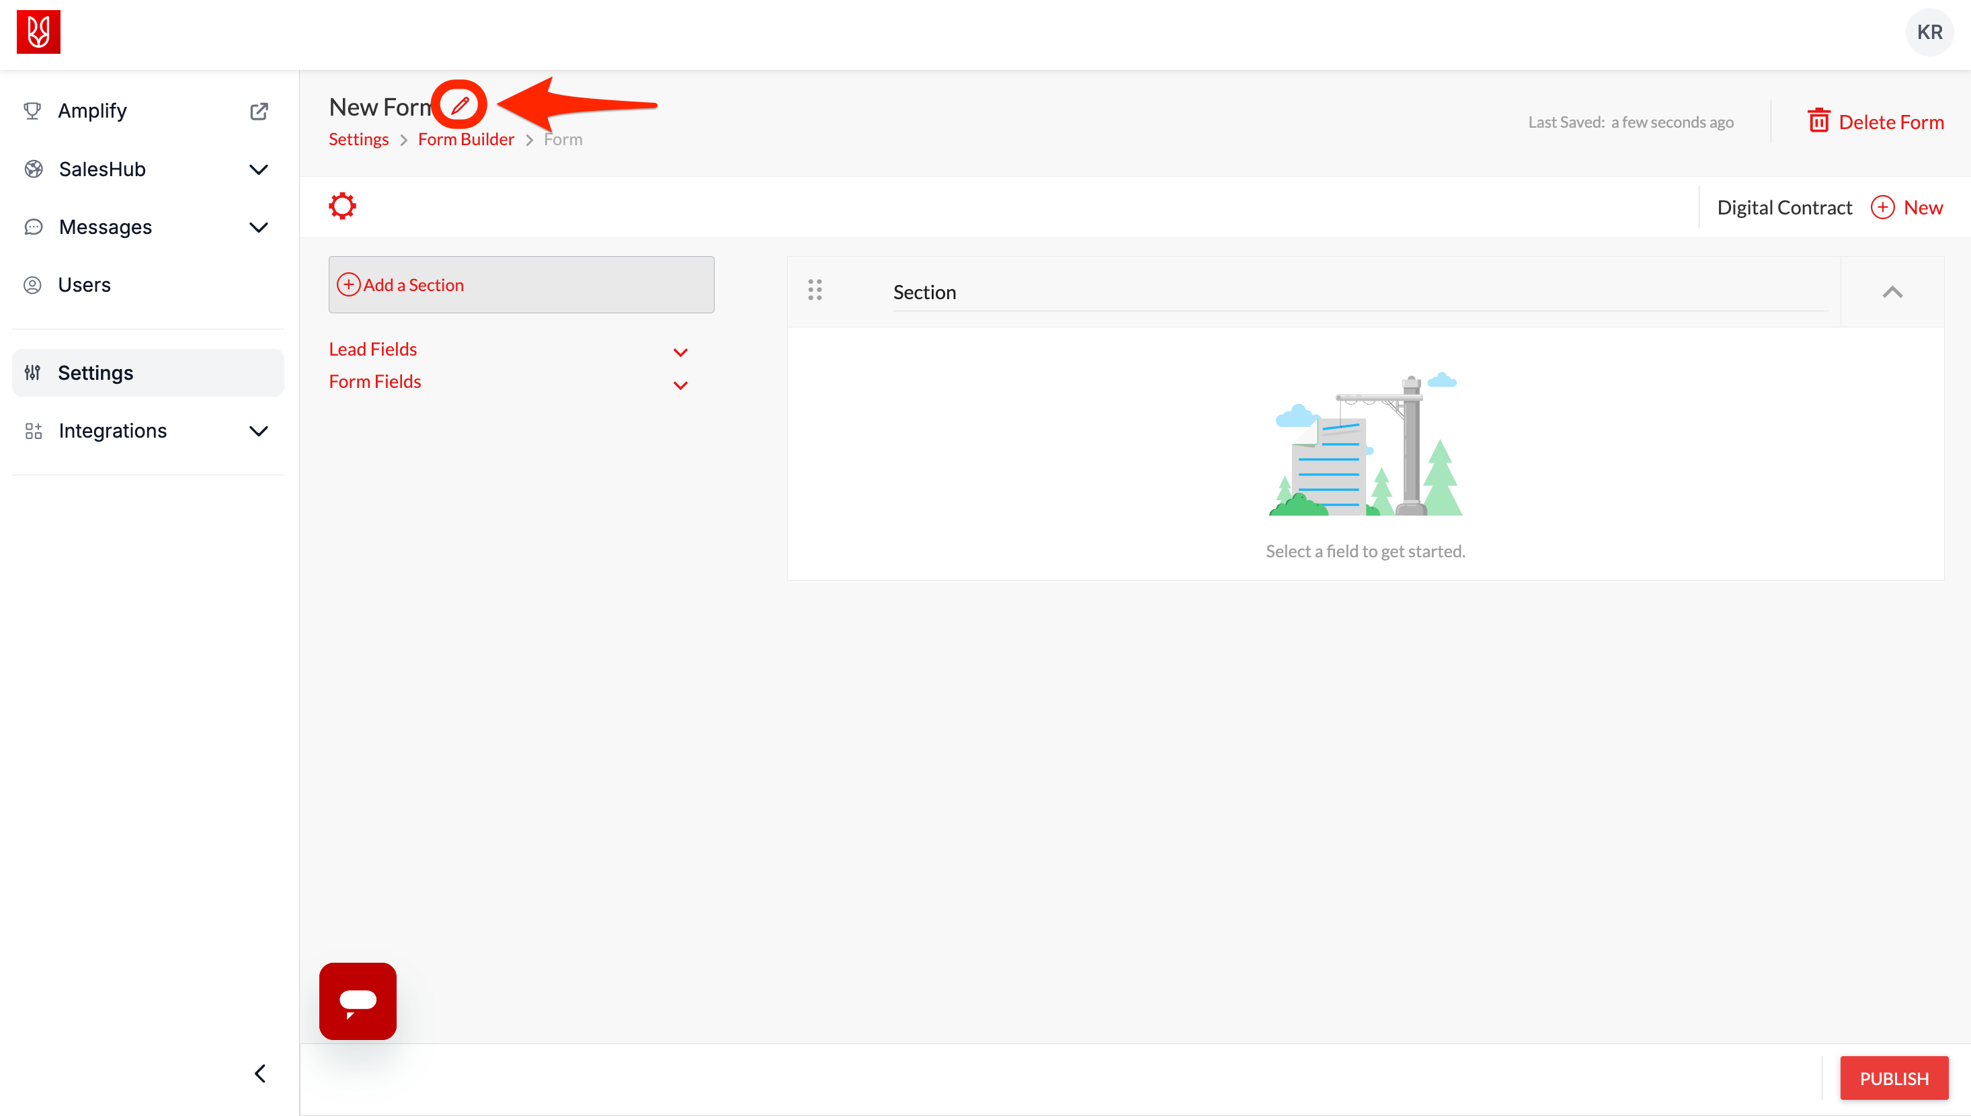This screenshot has height=1116, width=1971.
Task: Expand the Form Fields list
Action: [x=680, y=385]
